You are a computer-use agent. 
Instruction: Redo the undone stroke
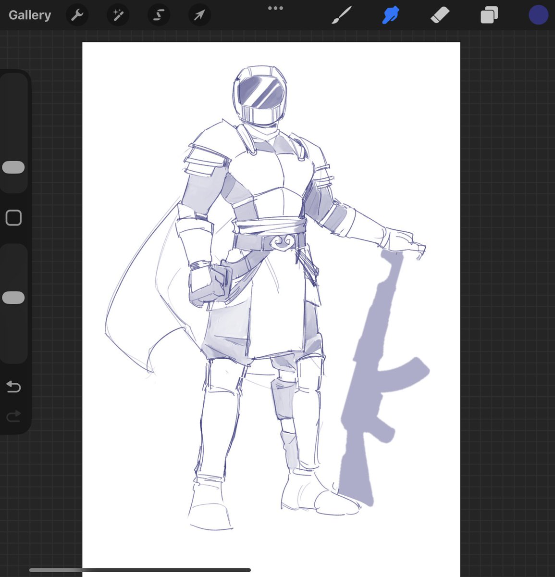[x=13, y=416]
